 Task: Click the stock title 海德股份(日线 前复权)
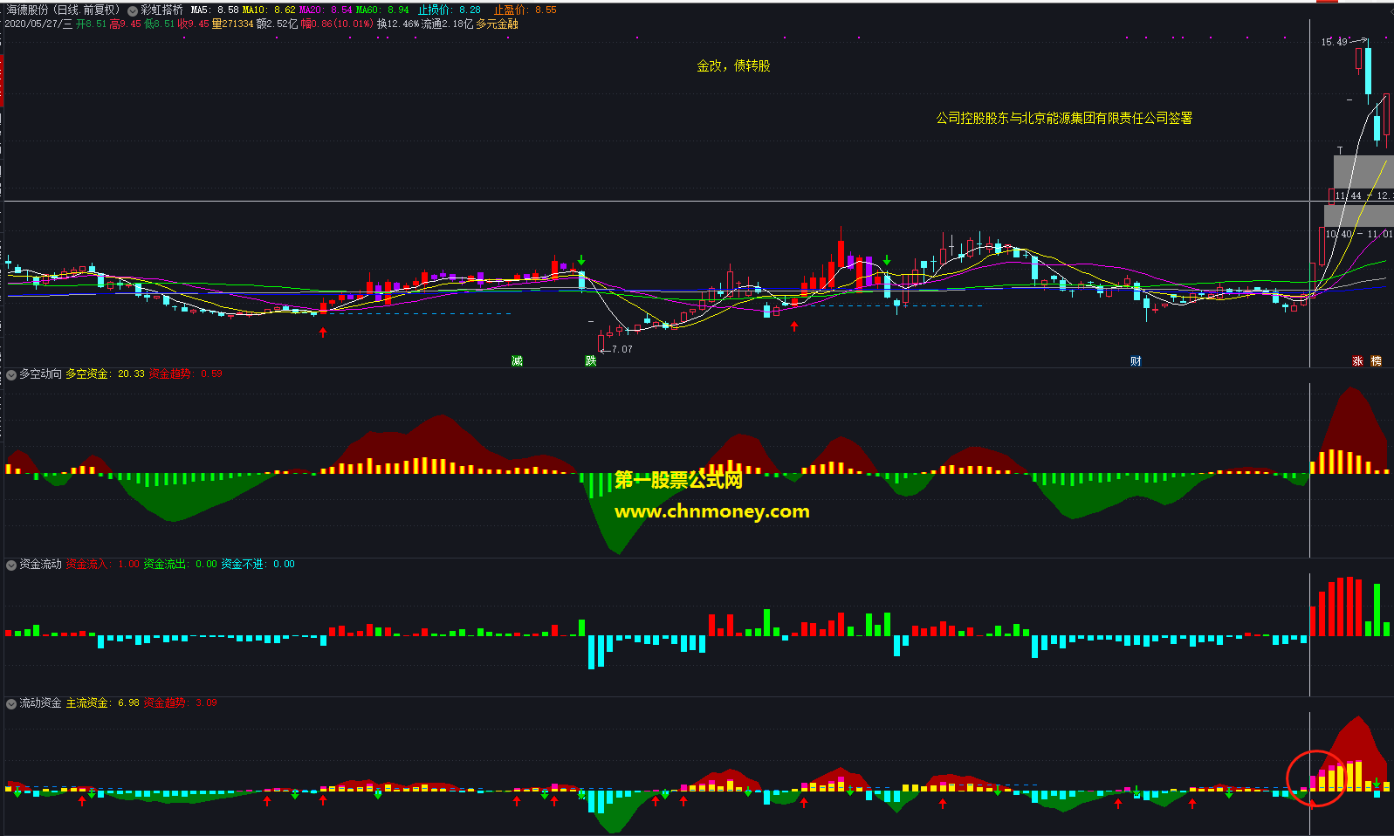(x=64, y=10)
